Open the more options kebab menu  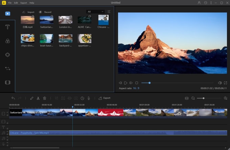(211, 3)
